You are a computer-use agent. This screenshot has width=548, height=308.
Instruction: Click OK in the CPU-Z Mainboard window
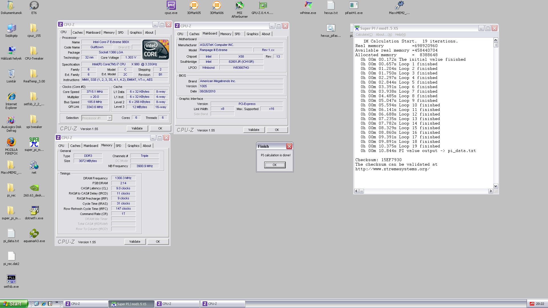pyautogui.click(x=277, y=130)
